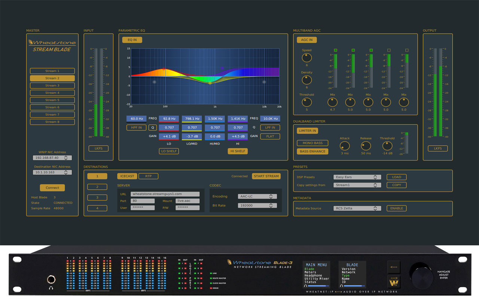Toggle AGC band checkbox above the 4.7 Mix knob
This screenshot has width=479, height=301.
click(335, 50)
